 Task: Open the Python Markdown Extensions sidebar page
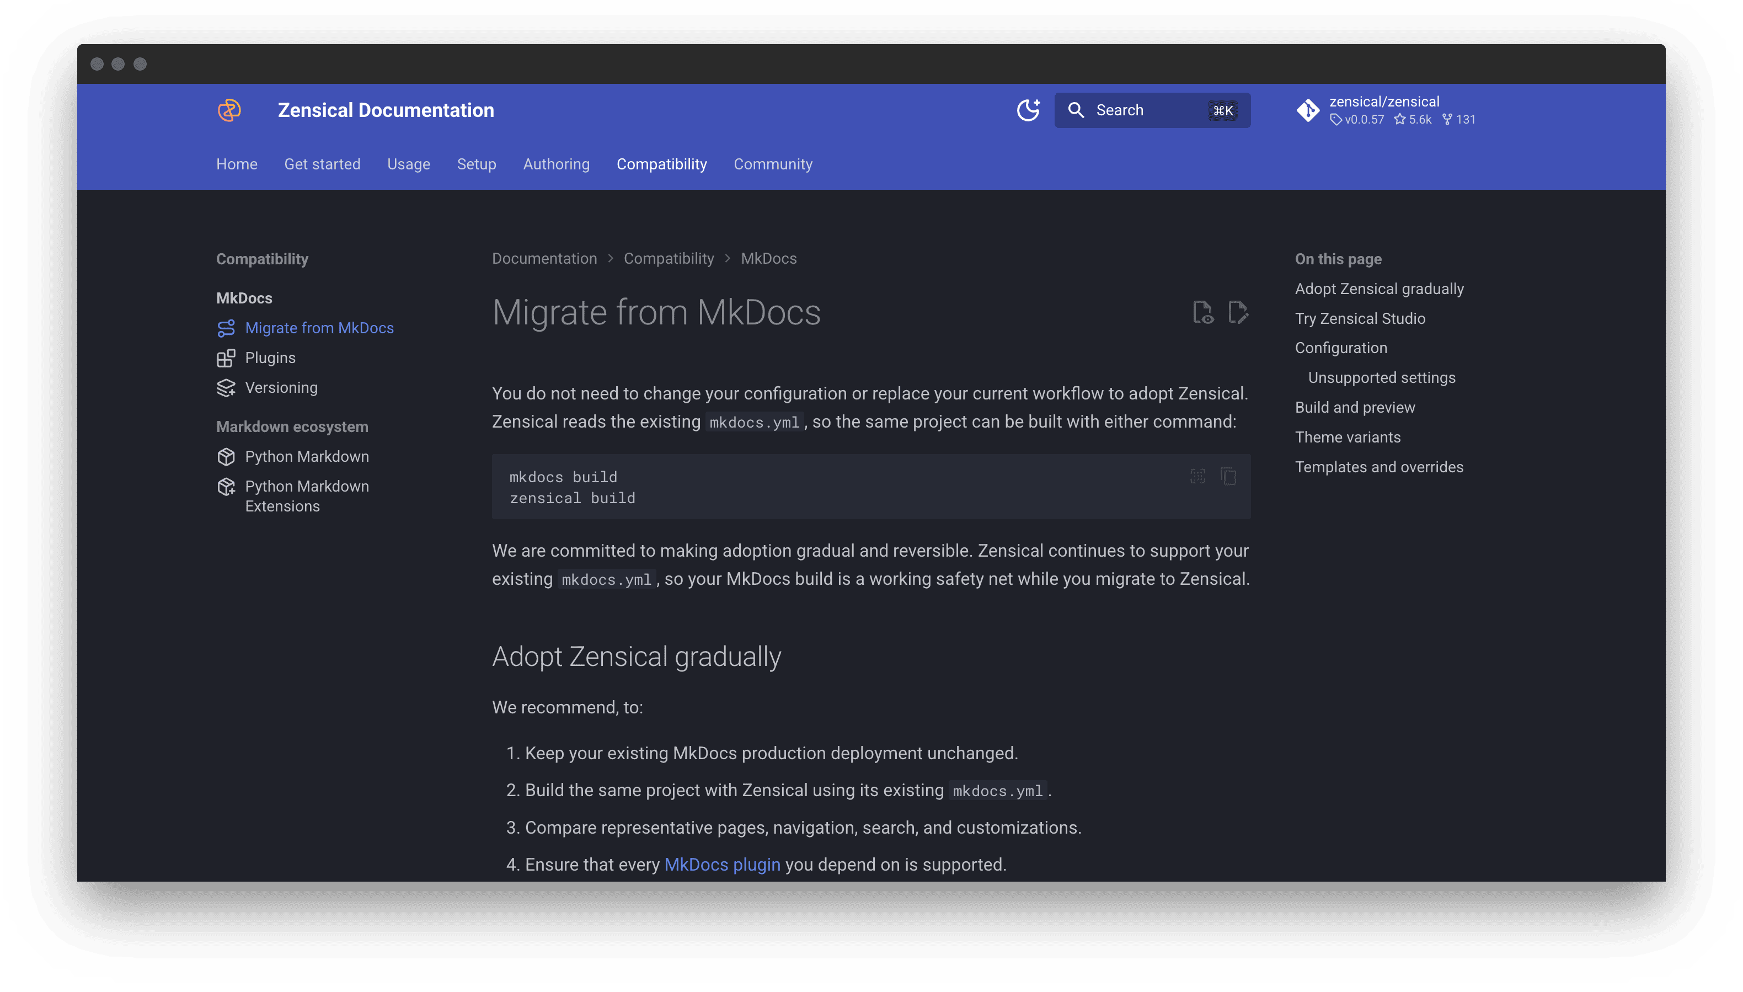pos(307,496)
